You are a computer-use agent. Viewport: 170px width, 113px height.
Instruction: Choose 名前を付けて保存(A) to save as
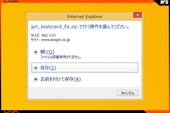(x=60, y=79)
